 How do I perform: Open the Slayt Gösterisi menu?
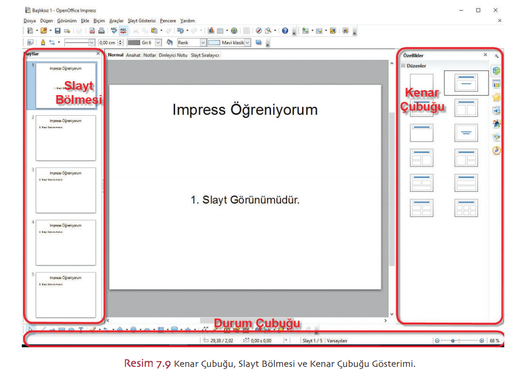click(x=141, y=21)
